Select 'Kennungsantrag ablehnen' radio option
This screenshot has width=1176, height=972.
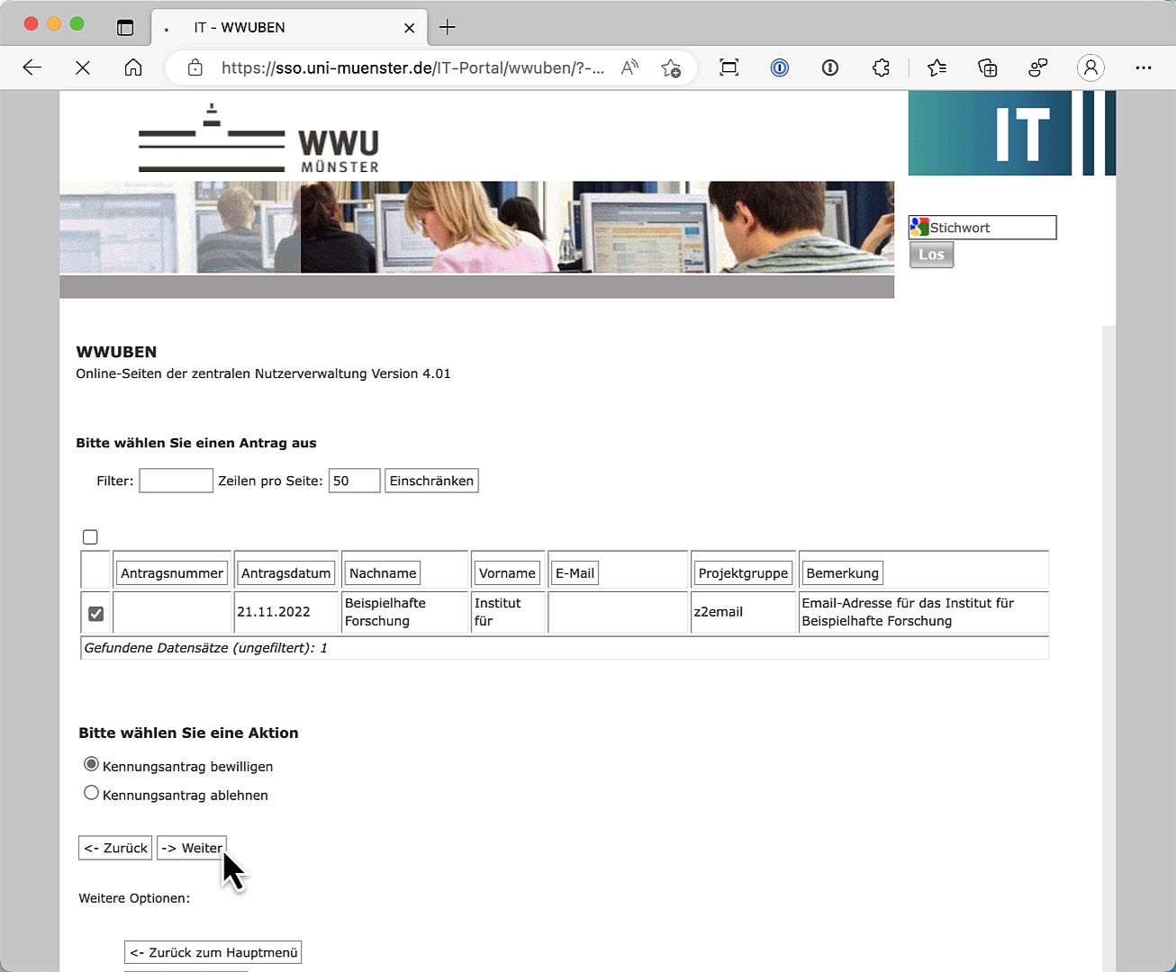[x=91, y=793]
